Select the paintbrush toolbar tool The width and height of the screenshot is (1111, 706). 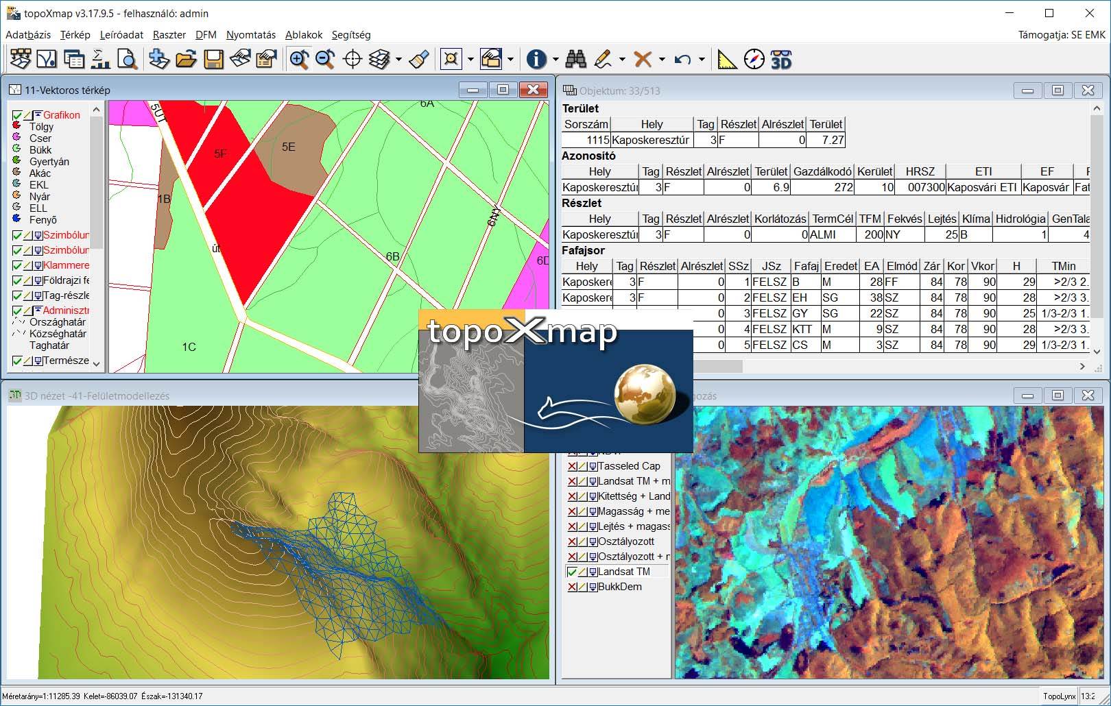(419, 60)
